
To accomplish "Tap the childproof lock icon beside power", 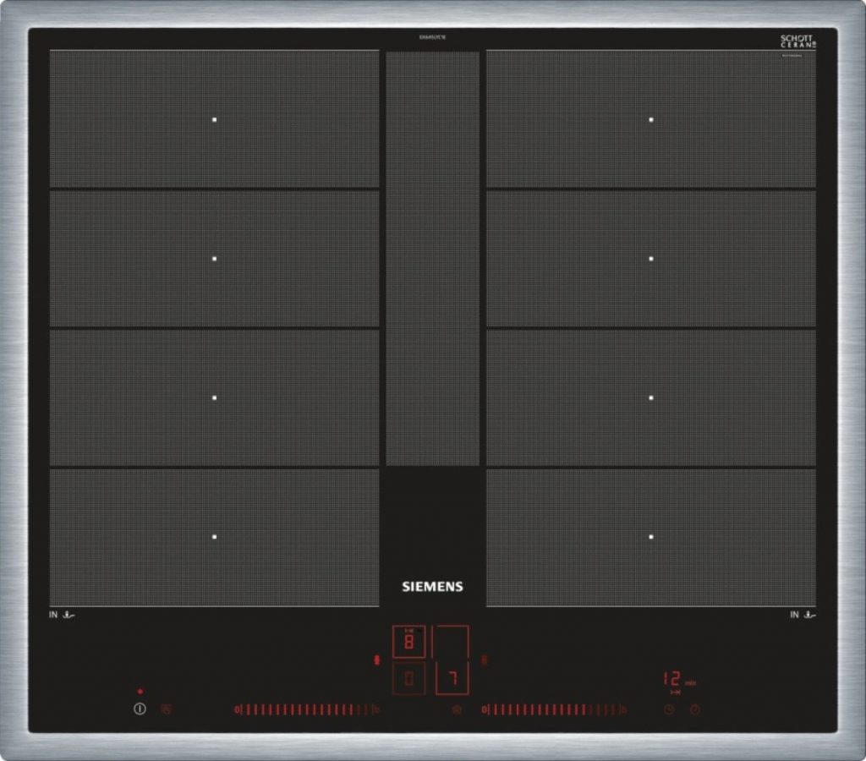I will [x=166, y=709].
